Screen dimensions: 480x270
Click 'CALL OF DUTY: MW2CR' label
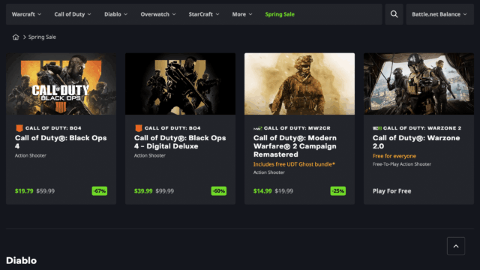[297, 128]
